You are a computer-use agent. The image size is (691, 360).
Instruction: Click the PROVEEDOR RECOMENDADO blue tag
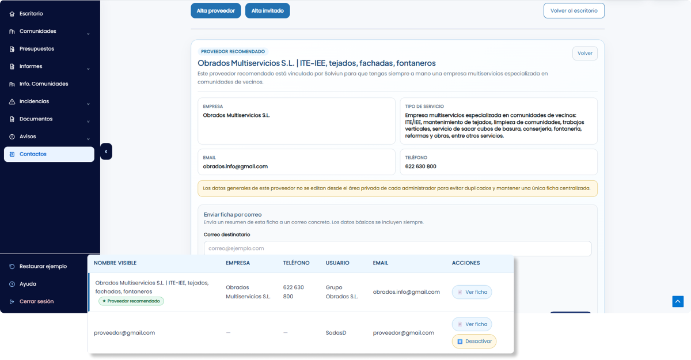pos(233,52)
